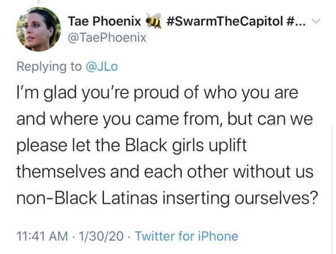This screenshot has height=254, width=336.
Task: Click the 1/30/20 date
Action: tap(101, 236)
